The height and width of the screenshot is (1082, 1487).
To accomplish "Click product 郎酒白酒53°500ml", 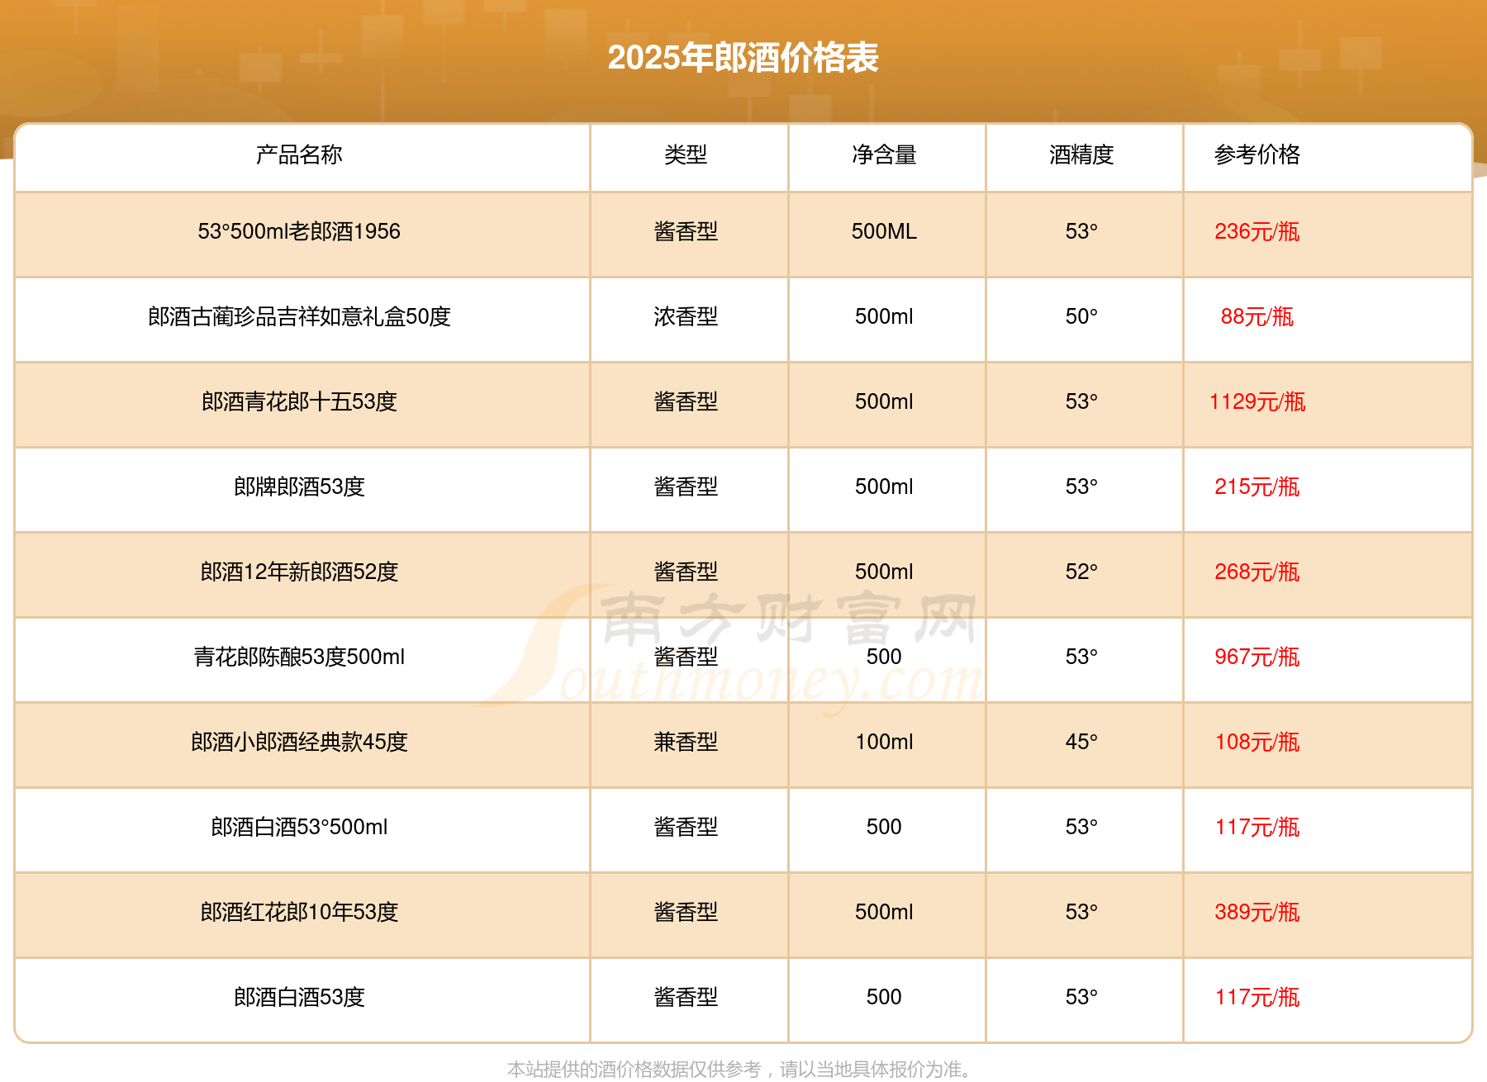I will pyautogui.click(x=299, y=827).
